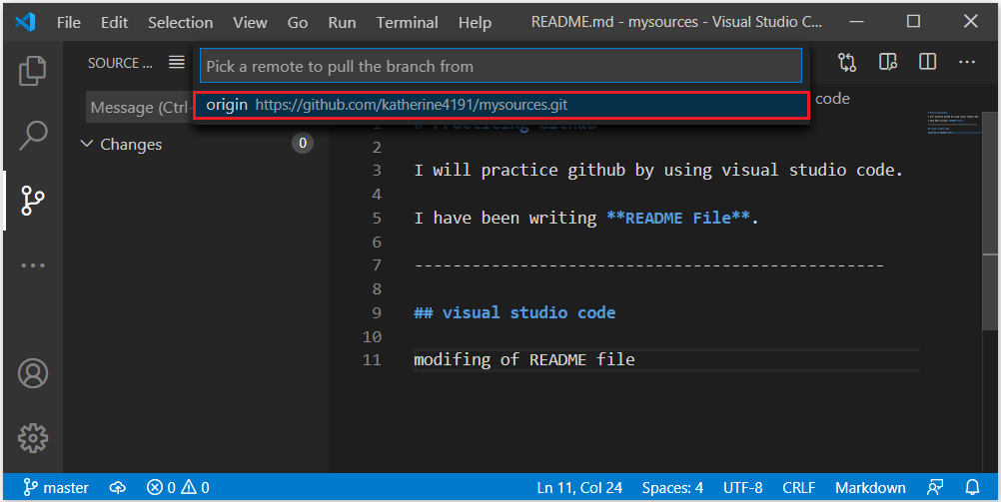Click the publish changes cloud icon
The height and width of the screenshot is (502, 1001).
coord(118,488)
